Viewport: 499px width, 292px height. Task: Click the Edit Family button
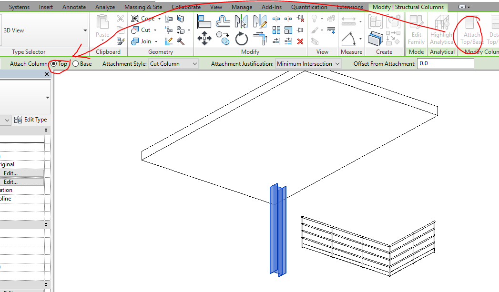(x=416, y=31)
